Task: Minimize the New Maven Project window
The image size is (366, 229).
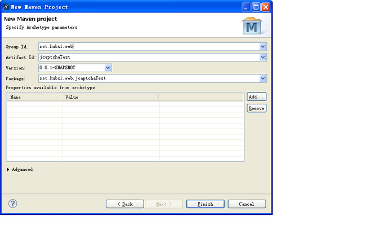Action: click(246, 7)
